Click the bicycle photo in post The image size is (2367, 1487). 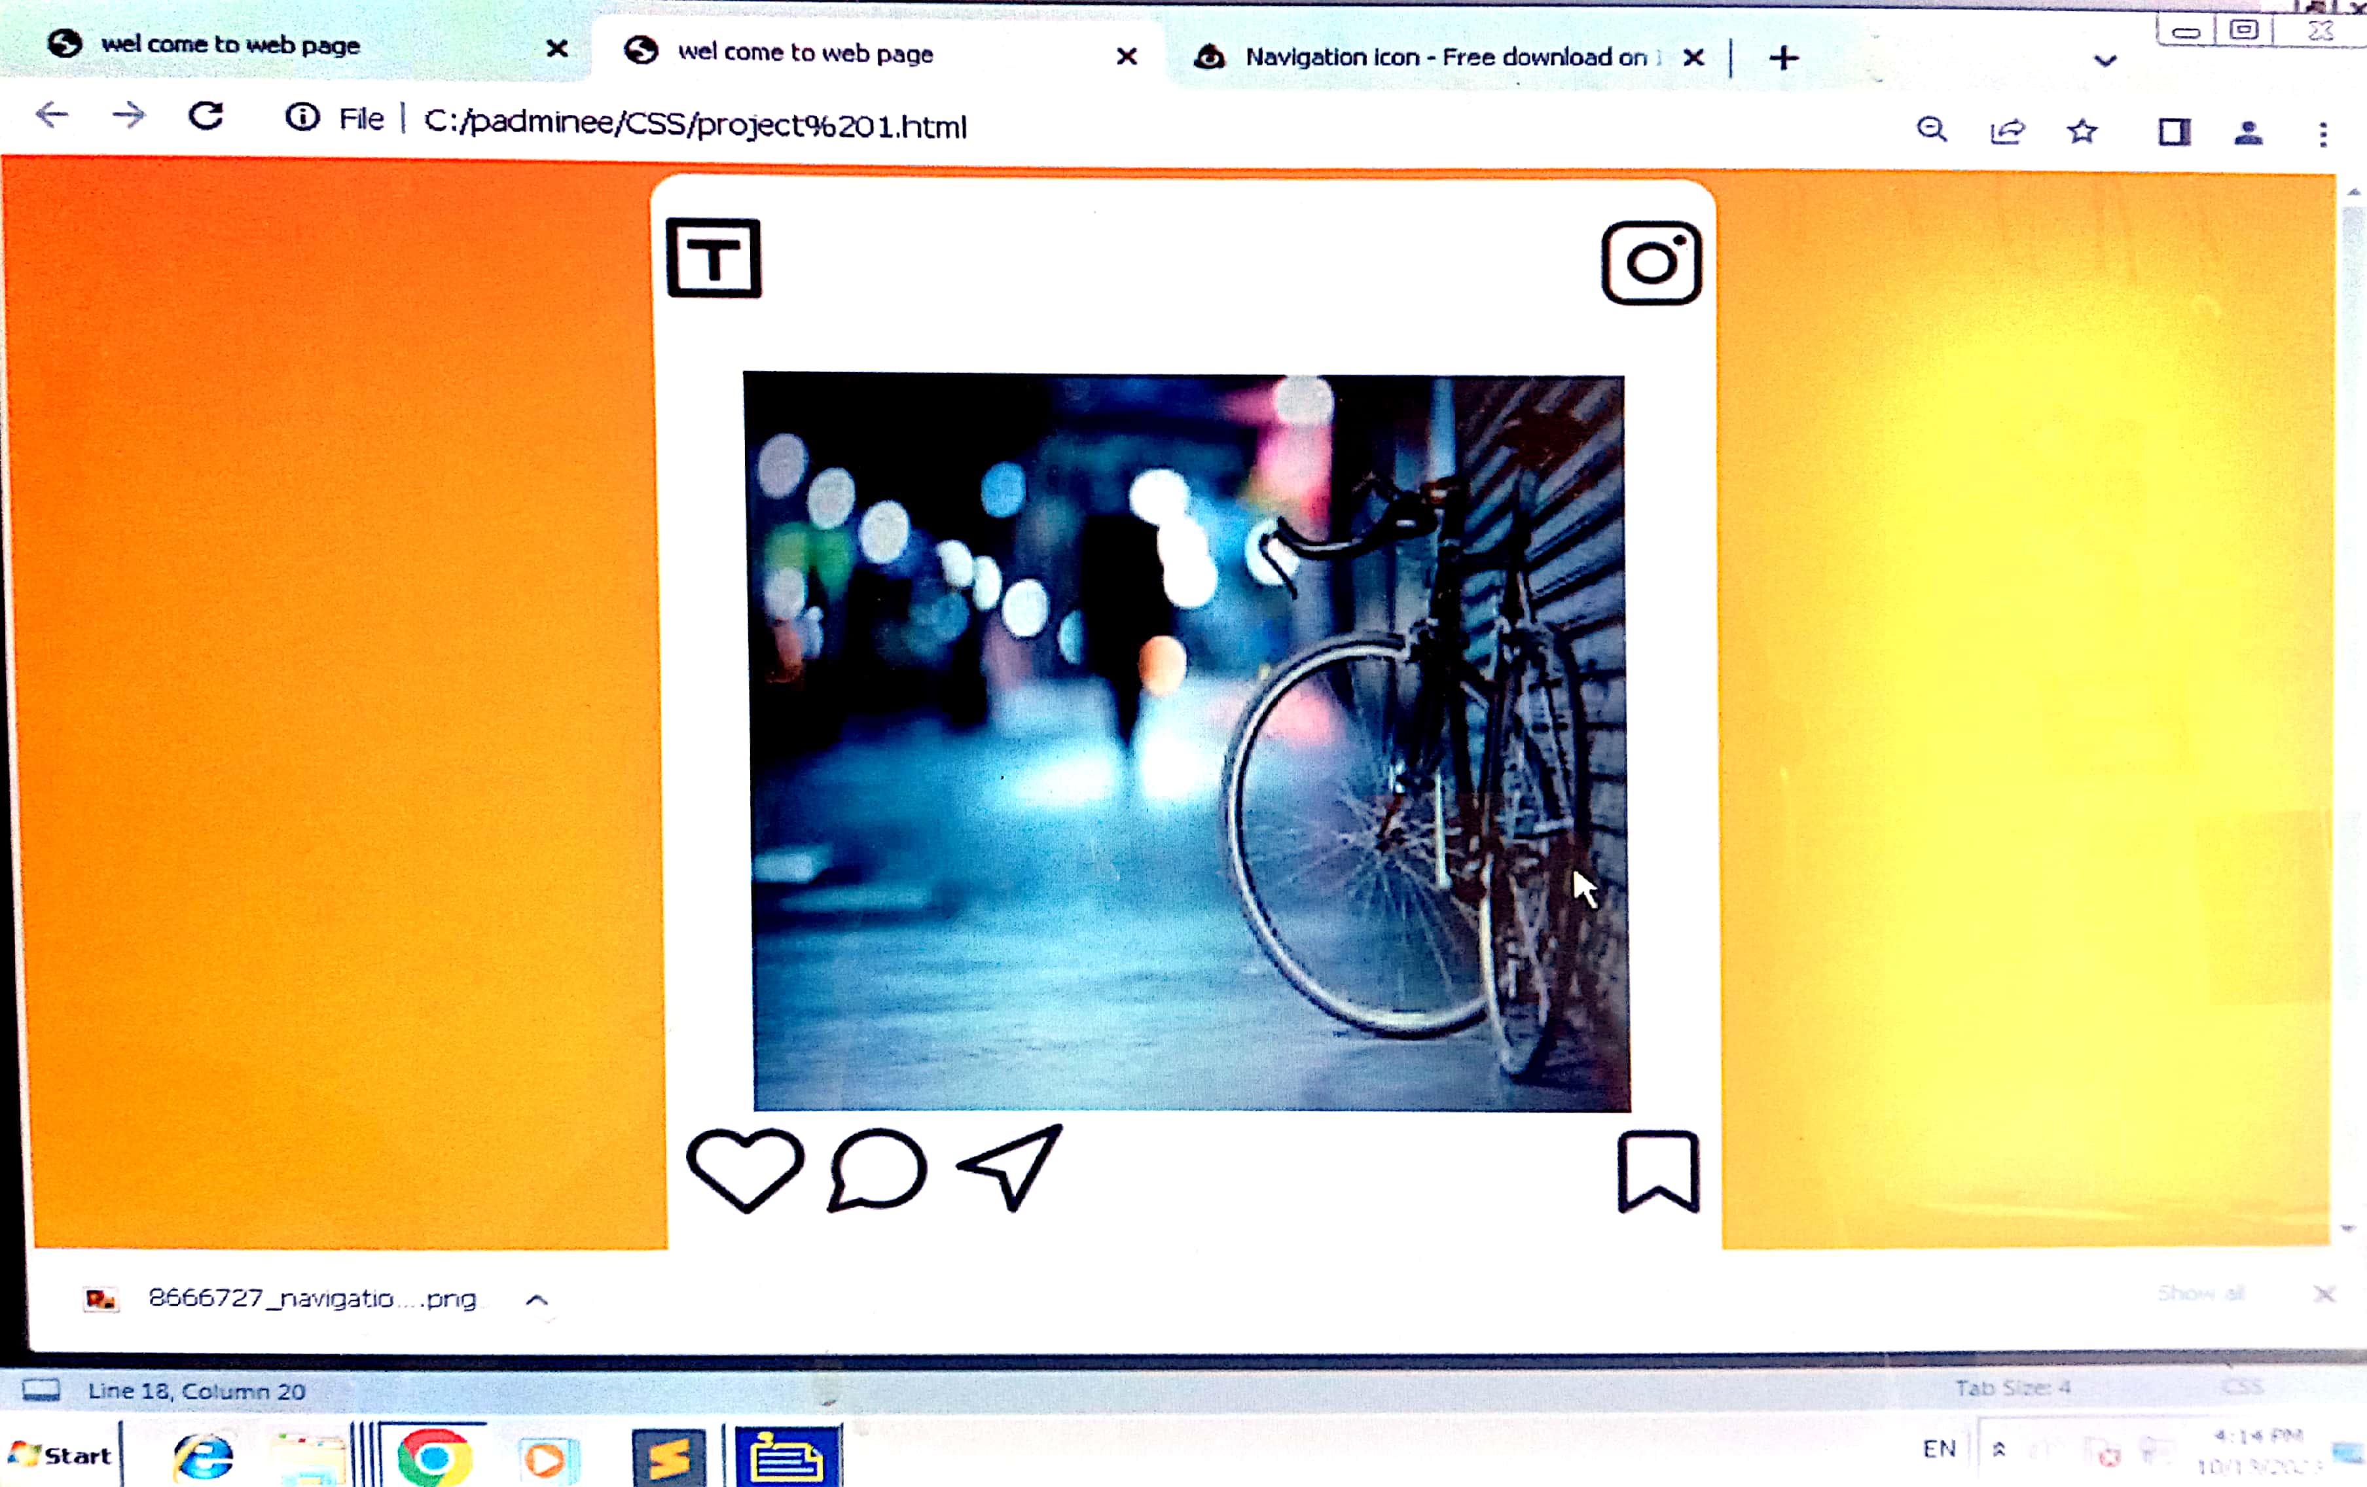1187,742
